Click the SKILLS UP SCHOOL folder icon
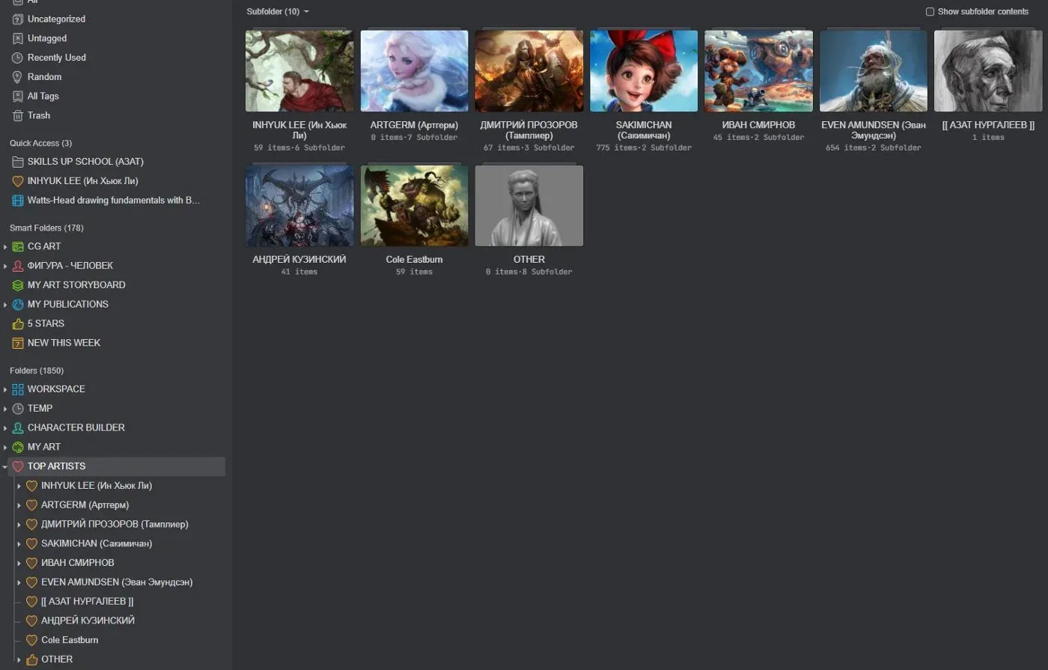1048x670 pixels. [18, 162]
